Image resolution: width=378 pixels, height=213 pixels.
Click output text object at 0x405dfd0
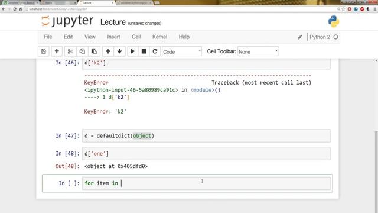coord(116,166)
